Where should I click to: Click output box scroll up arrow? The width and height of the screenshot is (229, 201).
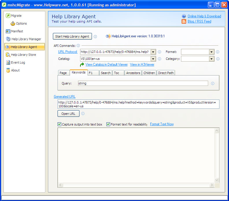(217, 131)
